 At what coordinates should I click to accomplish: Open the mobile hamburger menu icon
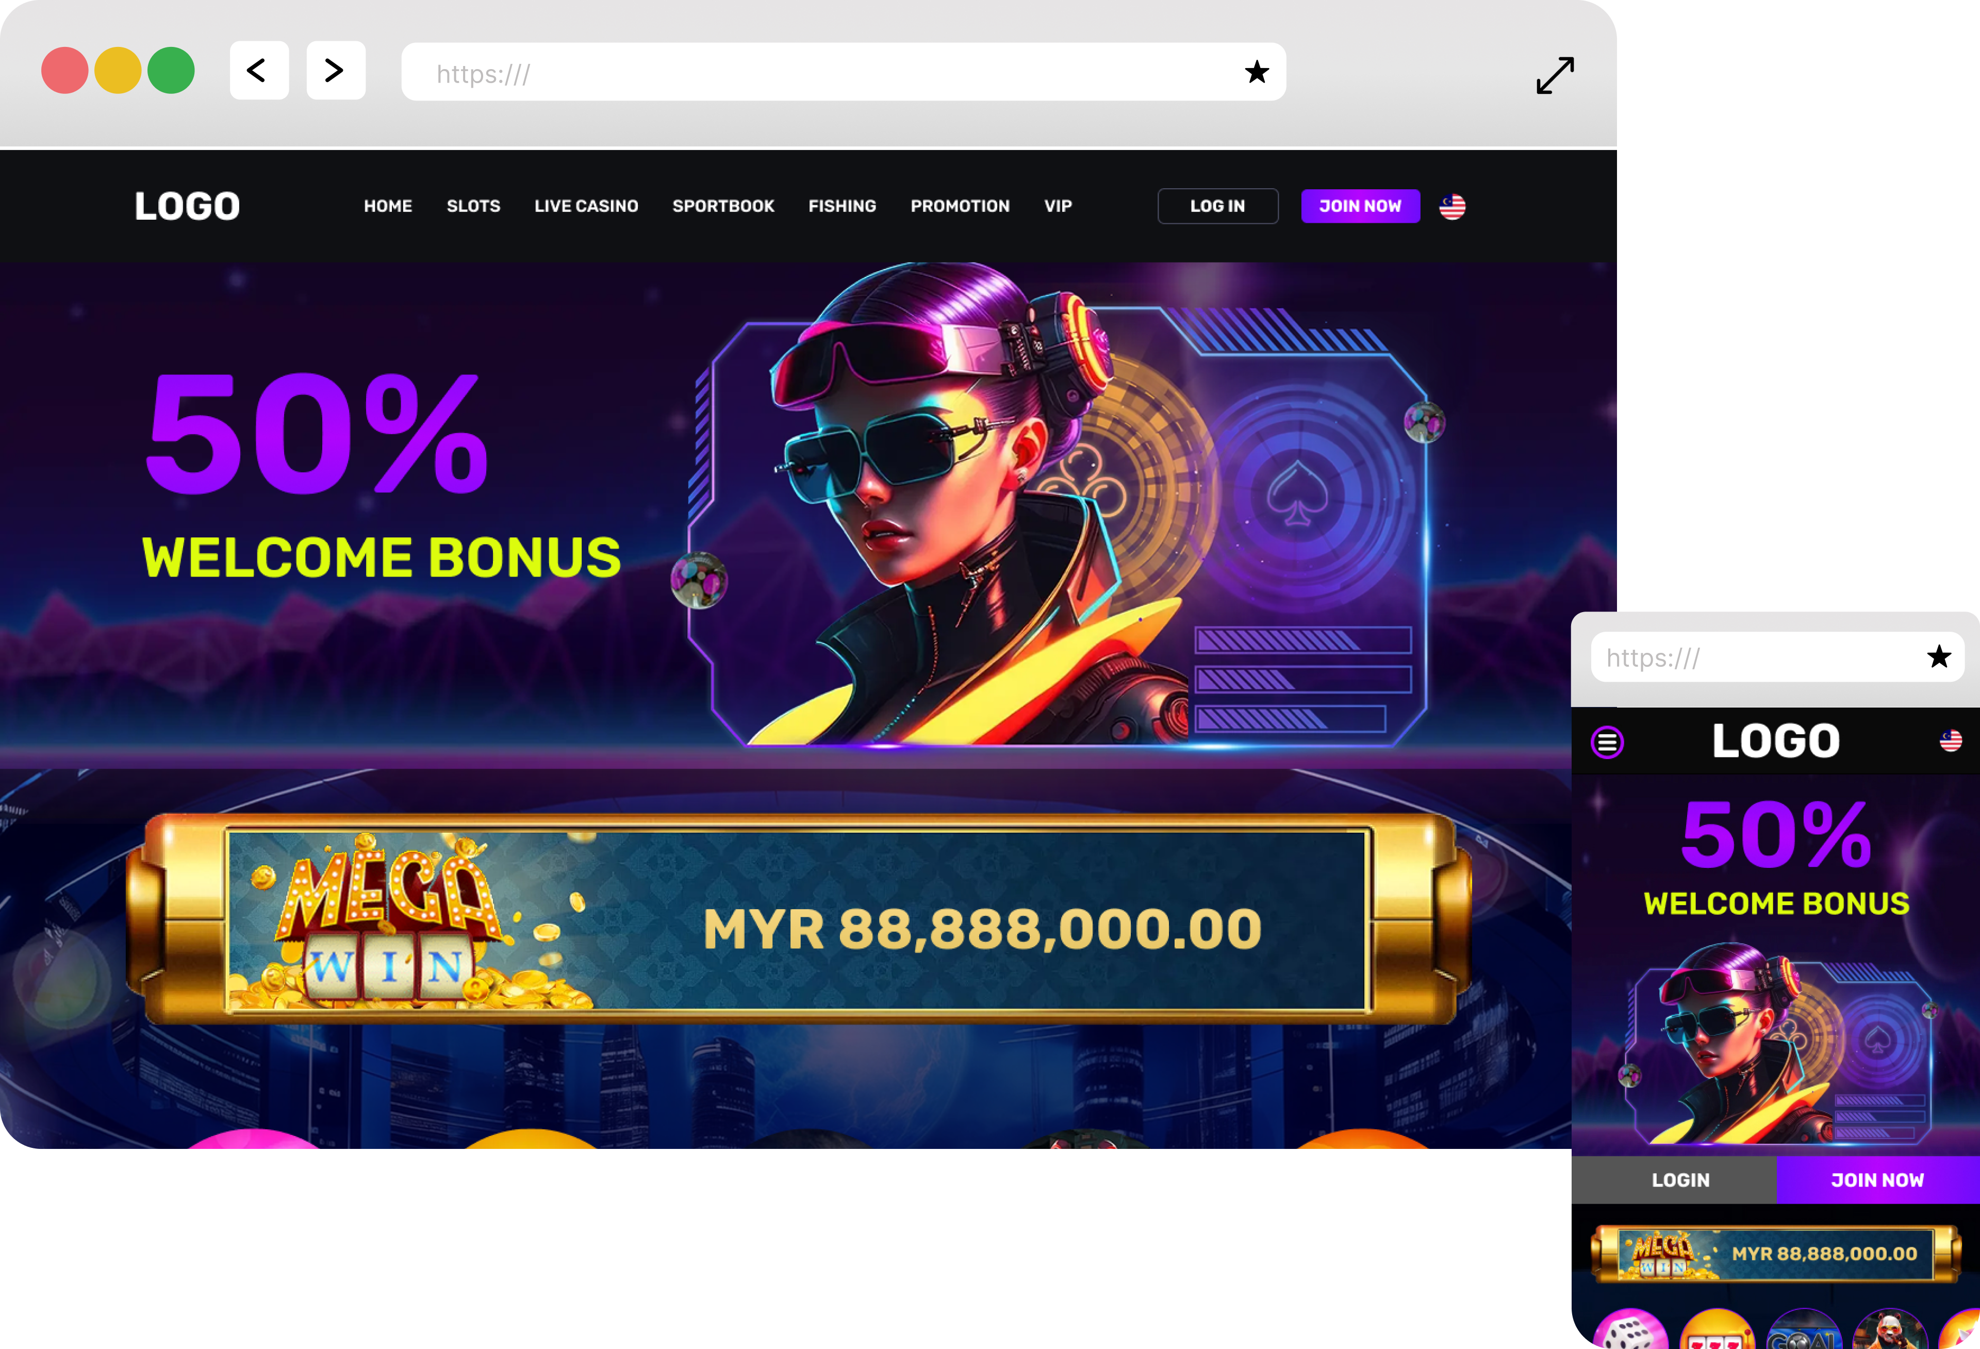pyautogui.click(x=1607, y=742)
